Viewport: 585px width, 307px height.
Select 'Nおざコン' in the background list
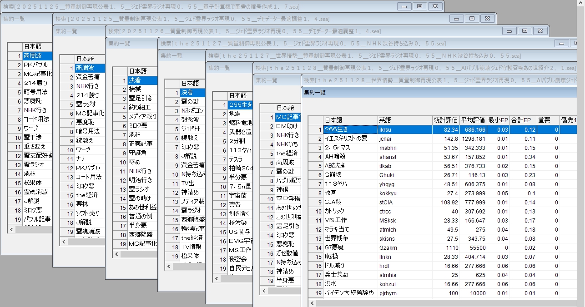pos(192,110)
